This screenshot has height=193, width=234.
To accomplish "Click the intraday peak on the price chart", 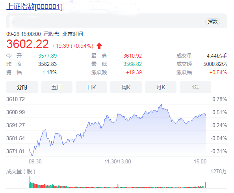I will point(162,105).
